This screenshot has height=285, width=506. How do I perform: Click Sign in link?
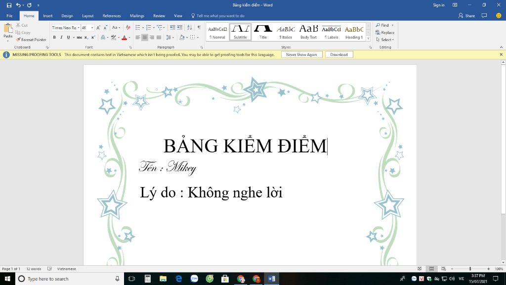(439, 5)
